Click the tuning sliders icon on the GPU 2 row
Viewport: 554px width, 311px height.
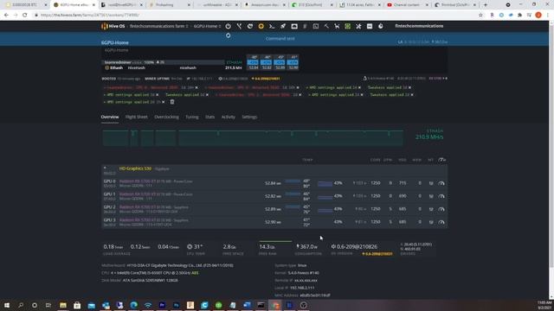pos(431,209)
